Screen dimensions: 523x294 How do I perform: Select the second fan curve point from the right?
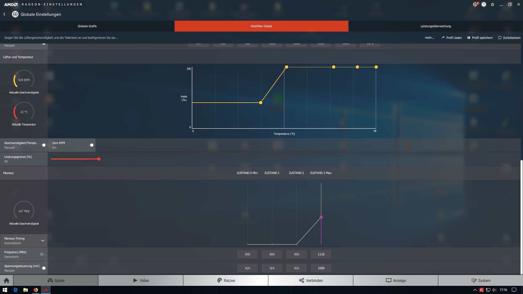coord(357,67)
